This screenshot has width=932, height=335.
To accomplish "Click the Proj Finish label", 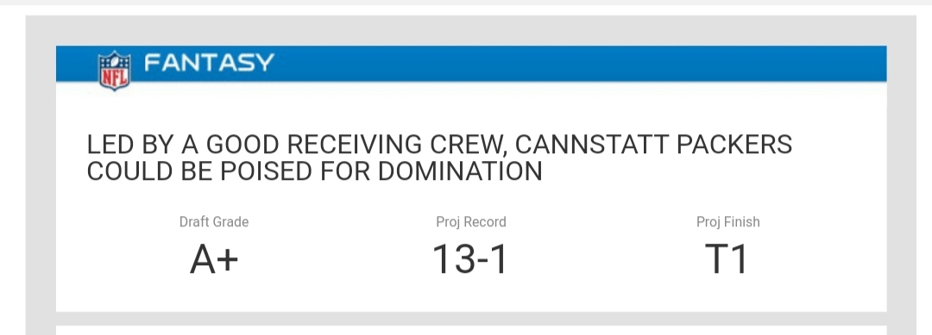I will (x=728, y=221).
